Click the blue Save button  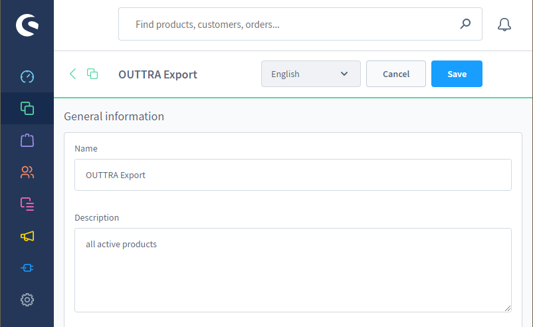click(x=457, y=74)
